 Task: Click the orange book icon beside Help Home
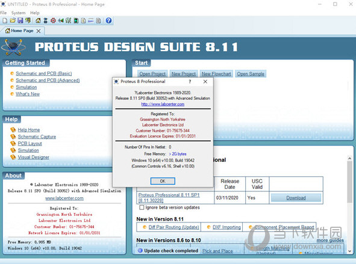pos(13,130)
